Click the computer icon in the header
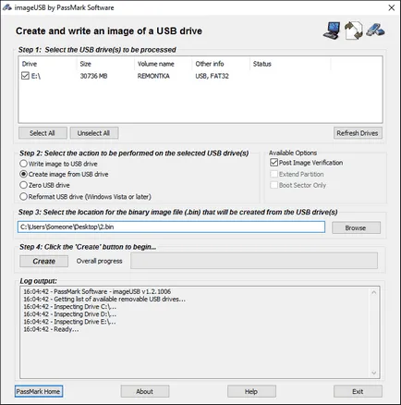 [x=332, y=31]
